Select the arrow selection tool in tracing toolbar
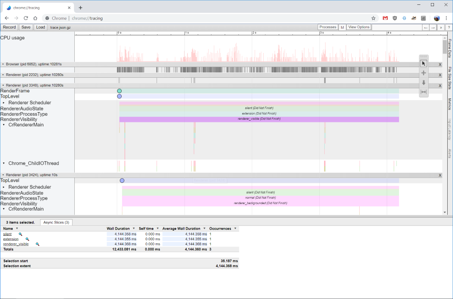The height and width of the screenshot is (299, 453). coord(423,64)
